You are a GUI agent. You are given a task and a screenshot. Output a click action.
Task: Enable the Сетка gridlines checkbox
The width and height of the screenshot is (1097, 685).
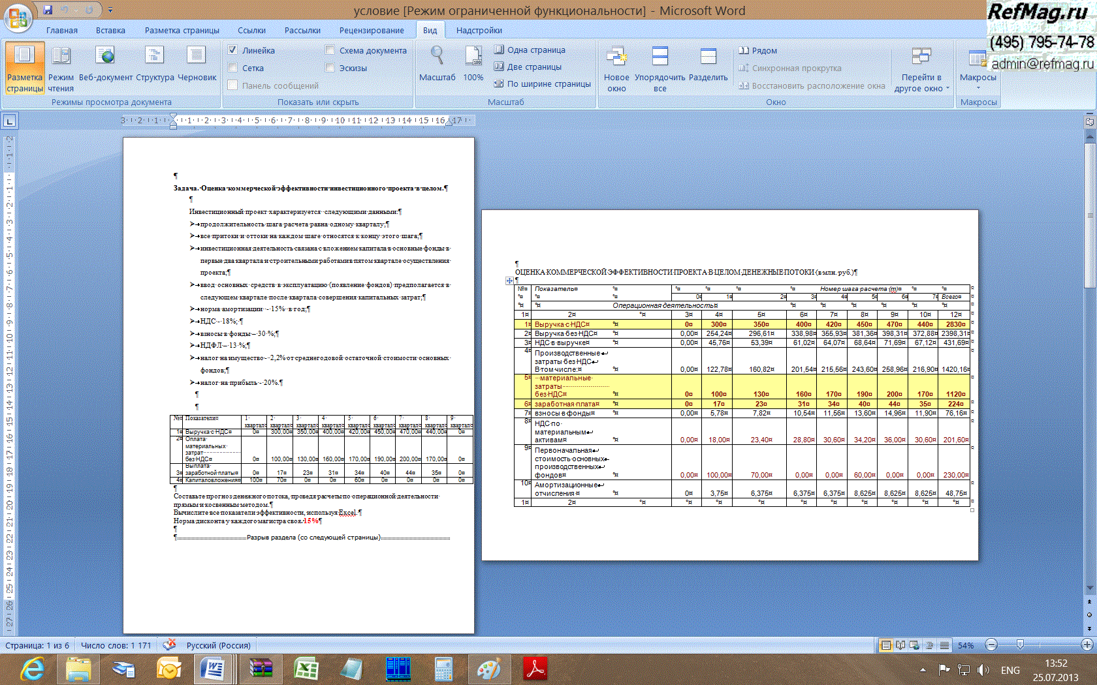pos(232,68)
